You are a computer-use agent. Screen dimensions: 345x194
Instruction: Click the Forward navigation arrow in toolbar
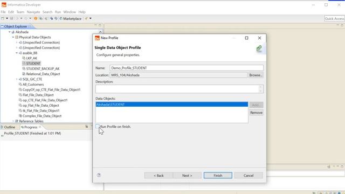coord(26,18)
